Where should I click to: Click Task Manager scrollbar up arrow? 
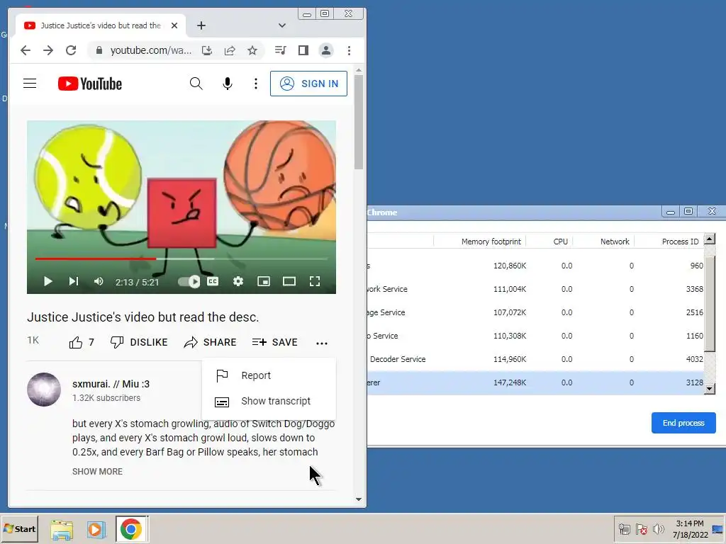click(709, 239)
